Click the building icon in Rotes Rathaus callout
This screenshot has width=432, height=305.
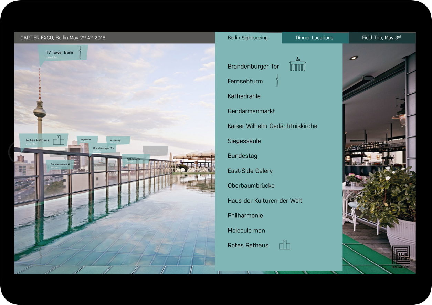point(59,140)
